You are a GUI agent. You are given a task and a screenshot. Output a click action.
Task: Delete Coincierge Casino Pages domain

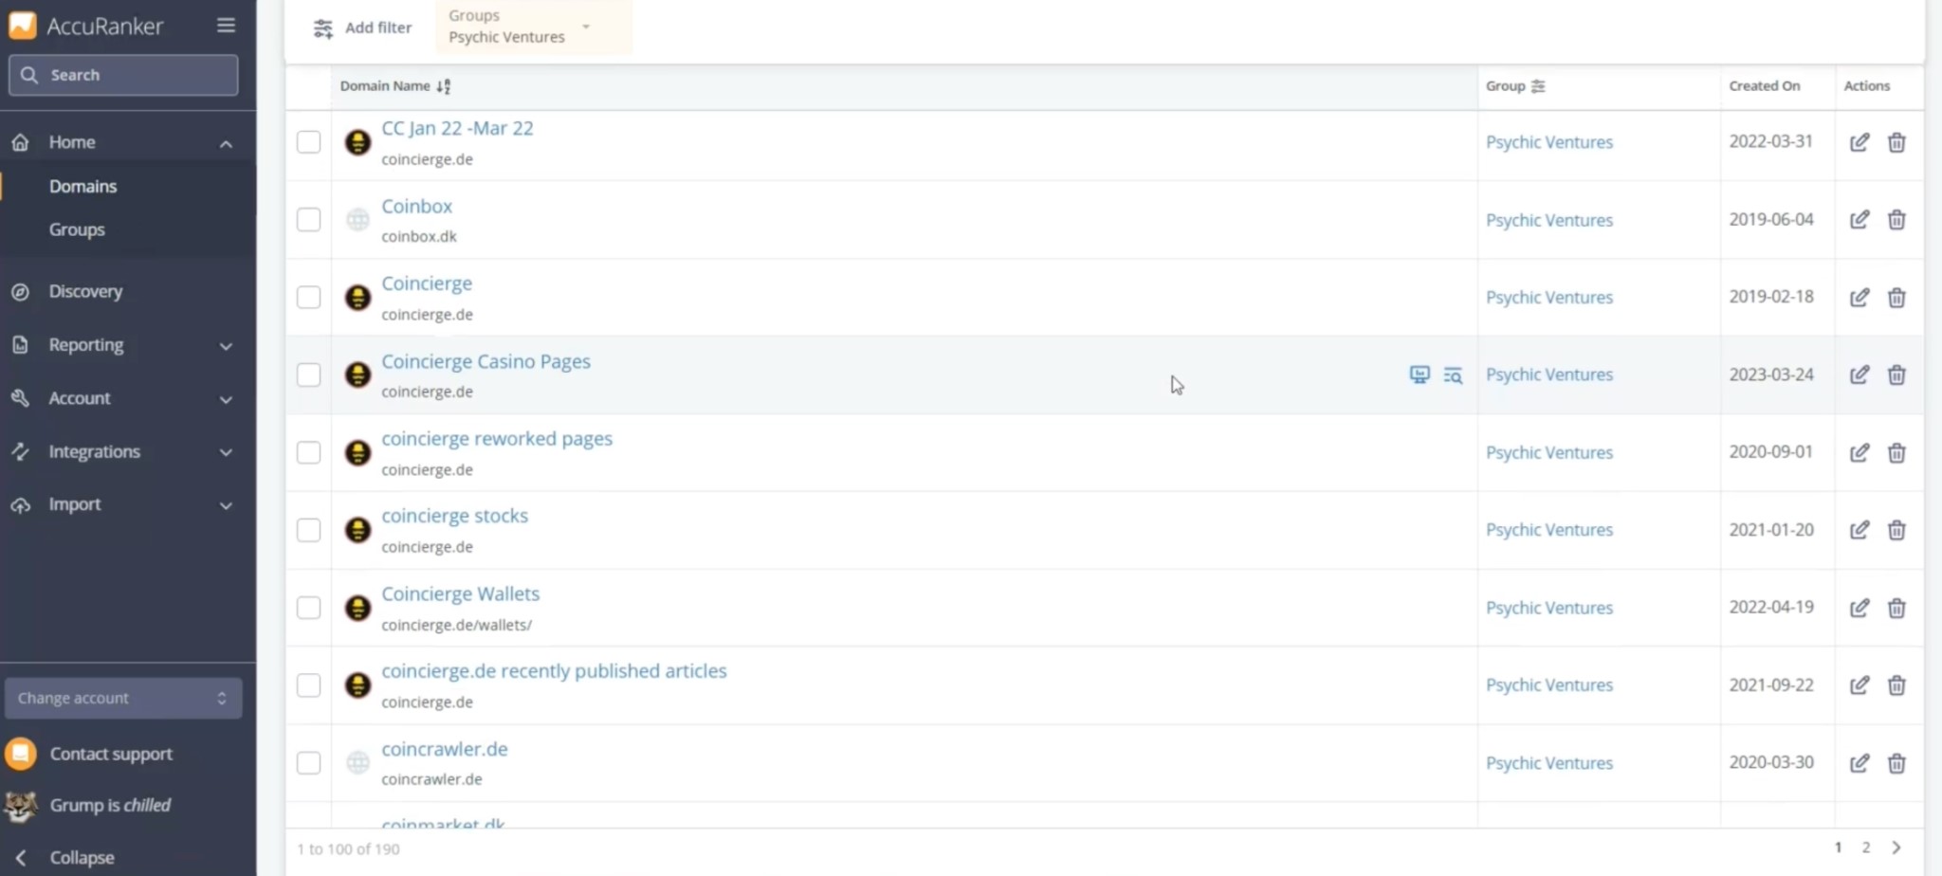1896,374
